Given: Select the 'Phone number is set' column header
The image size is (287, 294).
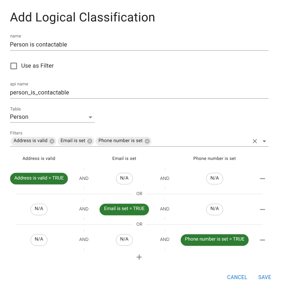Looking at the screenshot, I should pyautogui.click(x=214, y=158).
